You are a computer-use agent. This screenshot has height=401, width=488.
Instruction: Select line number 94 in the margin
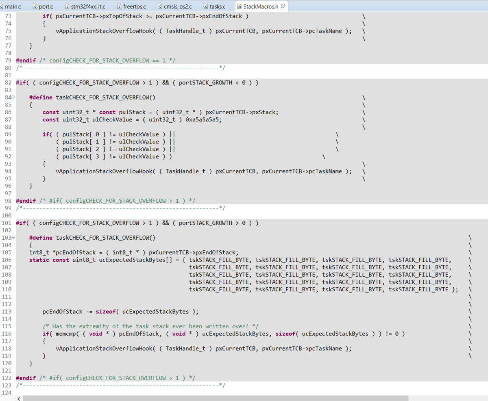coord(8,171)
